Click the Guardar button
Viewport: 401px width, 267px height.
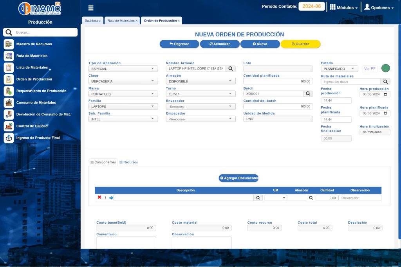300,44
